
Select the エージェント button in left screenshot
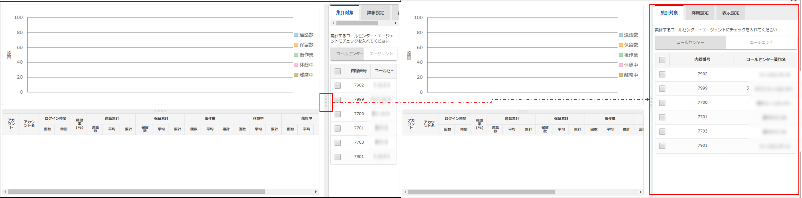coord(380,54)
